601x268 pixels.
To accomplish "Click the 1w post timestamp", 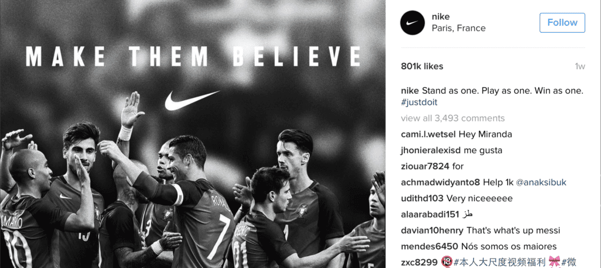I will 580,66.
